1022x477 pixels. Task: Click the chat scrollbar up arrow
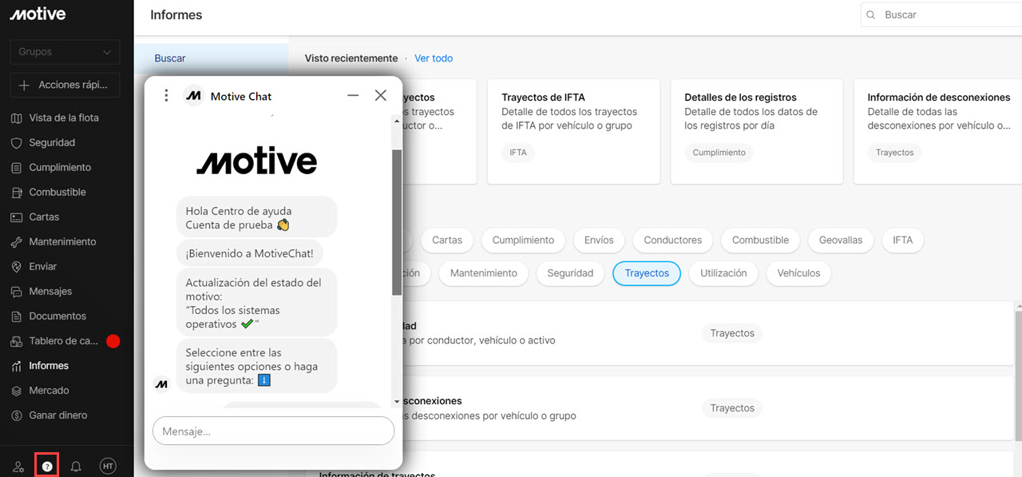pos(397,121)
